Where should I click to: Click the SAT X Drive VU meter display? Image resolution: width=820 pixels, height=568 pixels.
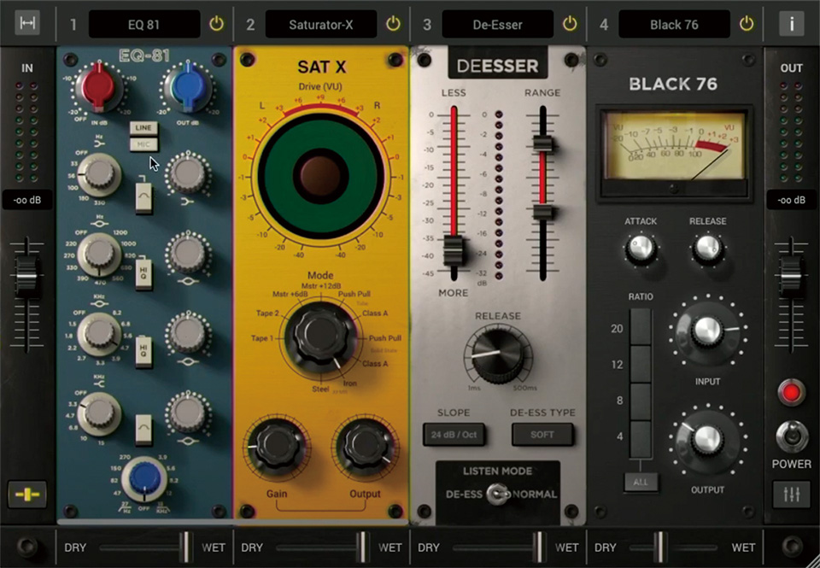tap(320, 174)
